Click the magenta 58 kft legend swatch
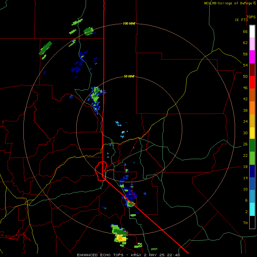Screen dimensions: 257x257 click(x=252, y=57)
